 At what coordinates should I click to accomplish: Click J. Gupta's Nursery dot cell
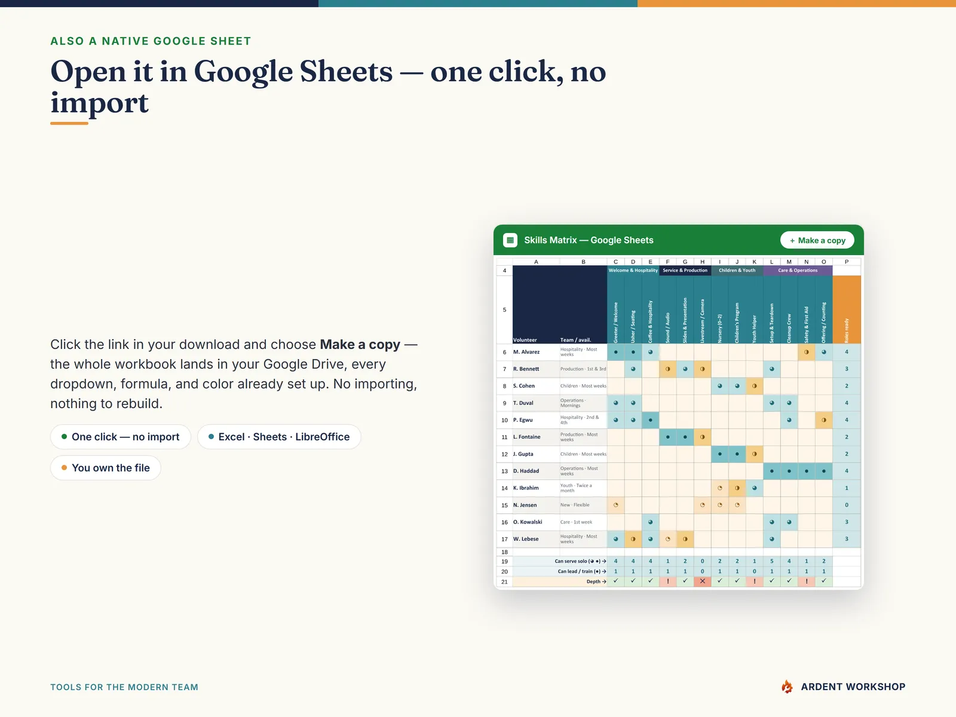(x=719, y=454)
